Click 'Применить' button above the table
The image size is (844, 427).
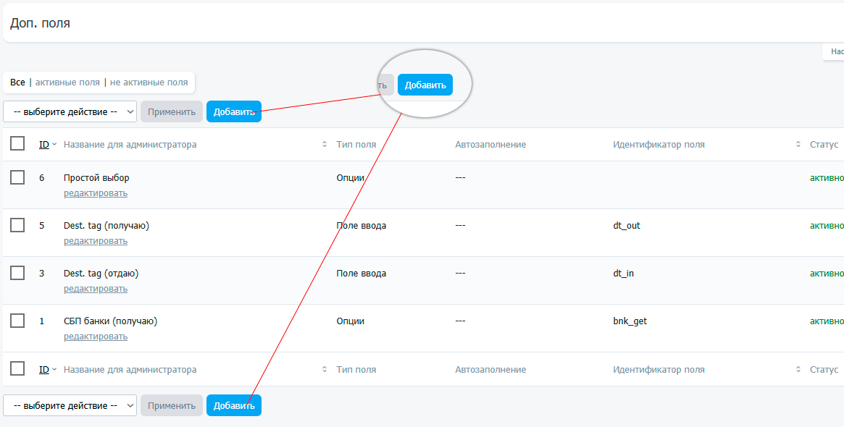(172, 111)
